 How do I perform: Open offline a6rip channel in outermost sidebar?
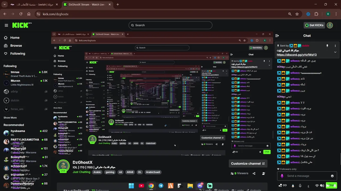click(x=26, y=92)
